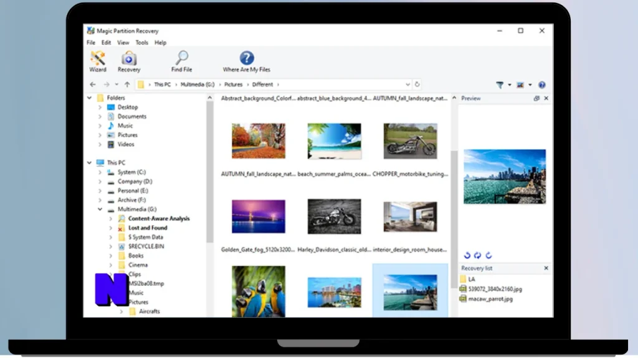This screenshot has height=358, width=638.
Task: Rotate preview image left
Action: tap(467, 255)
